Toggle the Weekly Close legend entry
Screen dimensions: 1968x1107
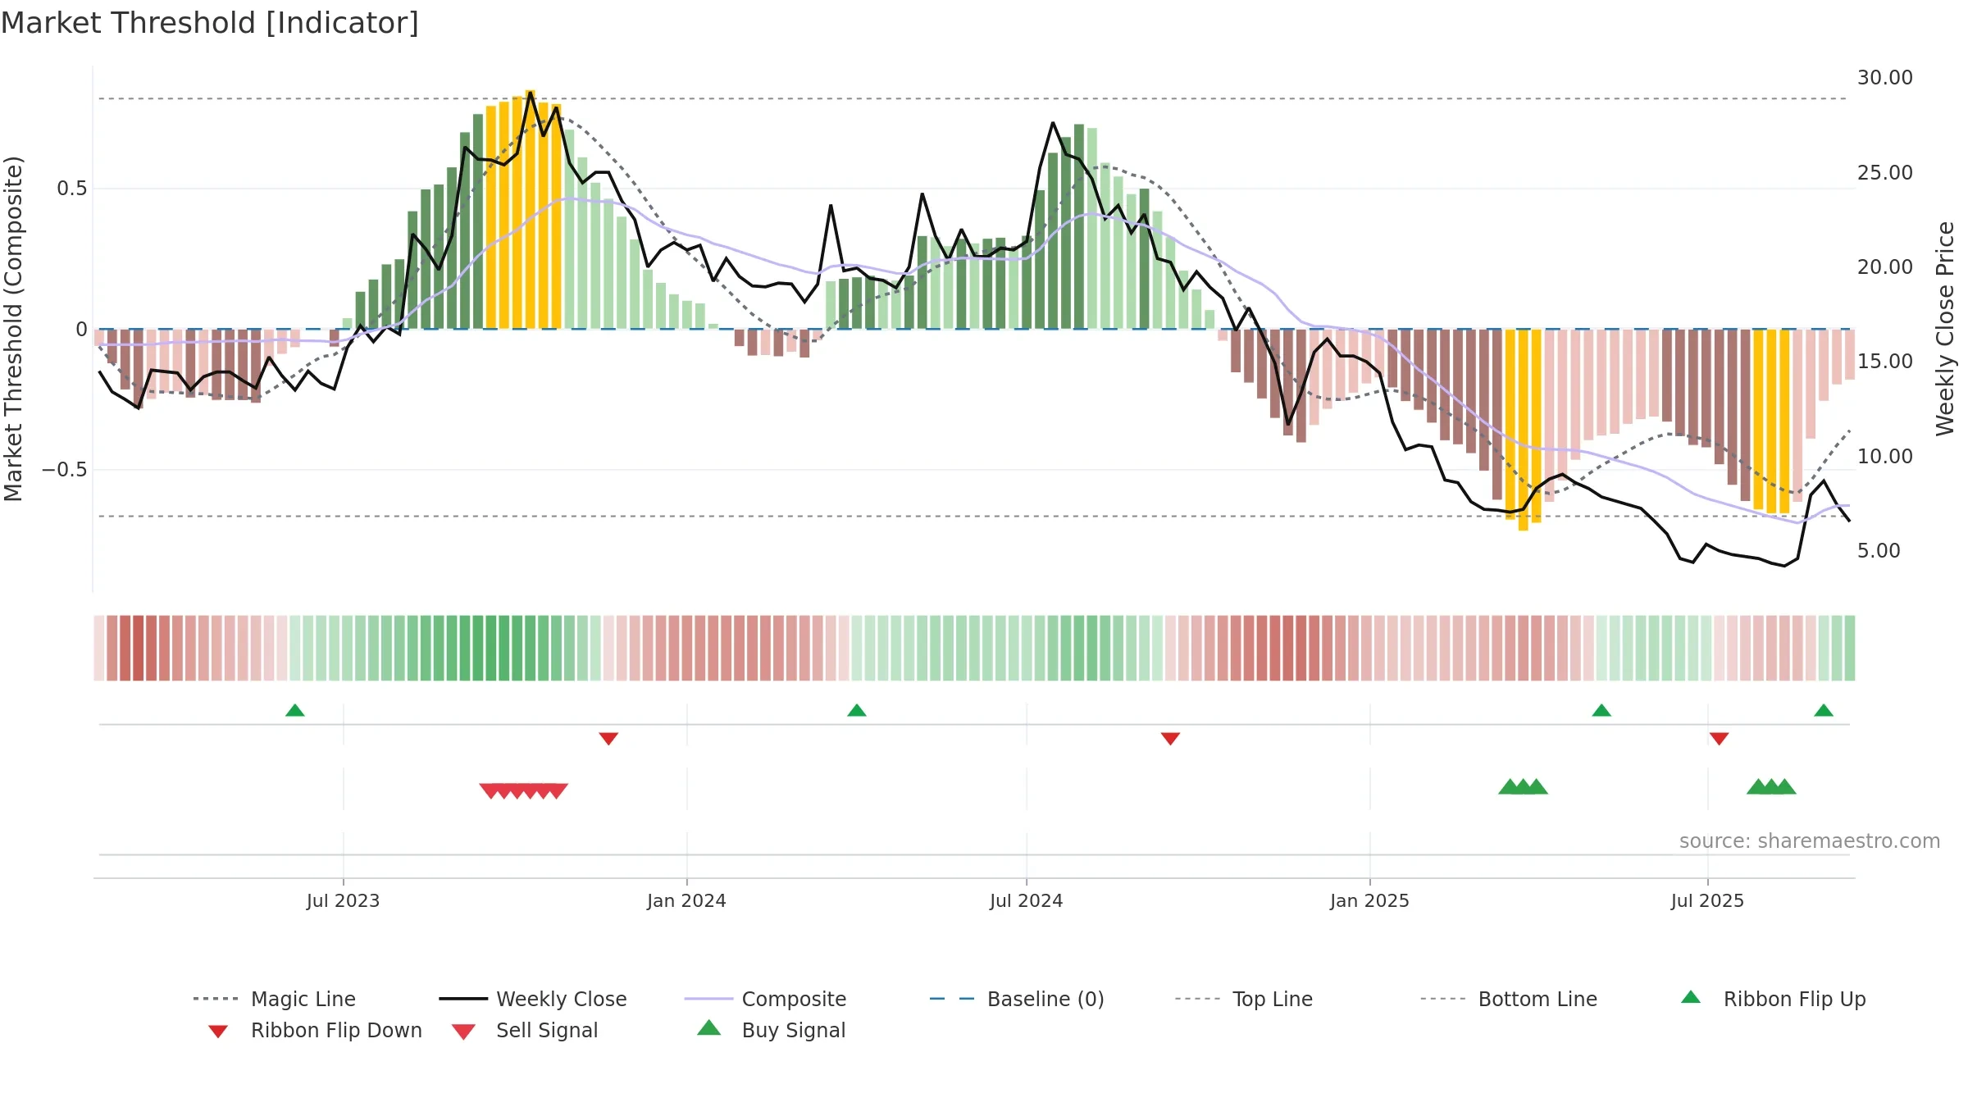532,999
